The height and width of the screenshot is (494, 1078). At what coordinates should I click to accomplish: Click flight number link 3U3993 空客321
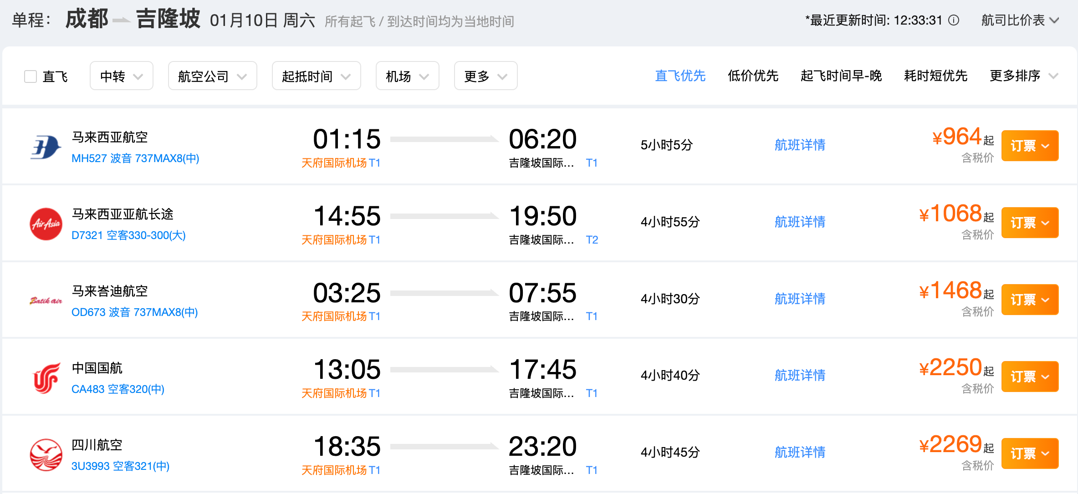click(120, 466)
